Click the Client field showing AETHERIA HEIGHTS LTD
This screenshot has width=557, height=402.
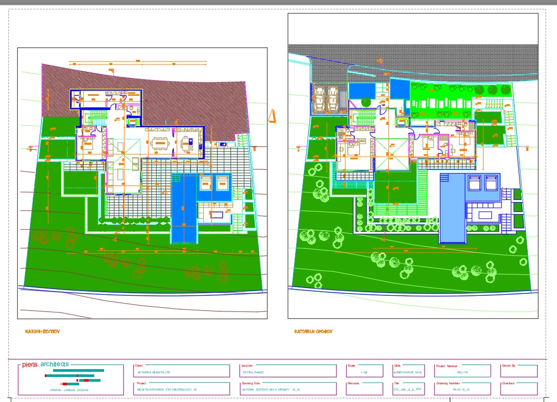click(x=182, y=371)
